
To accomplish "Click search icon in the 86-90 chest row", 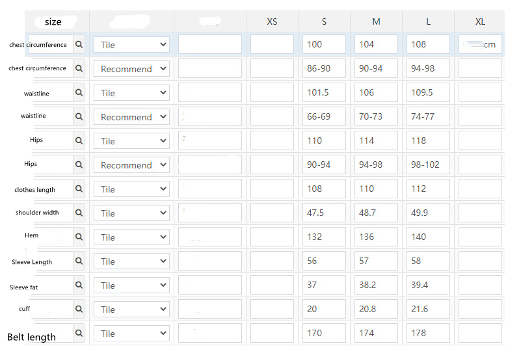I will click(x=79, y=69).
